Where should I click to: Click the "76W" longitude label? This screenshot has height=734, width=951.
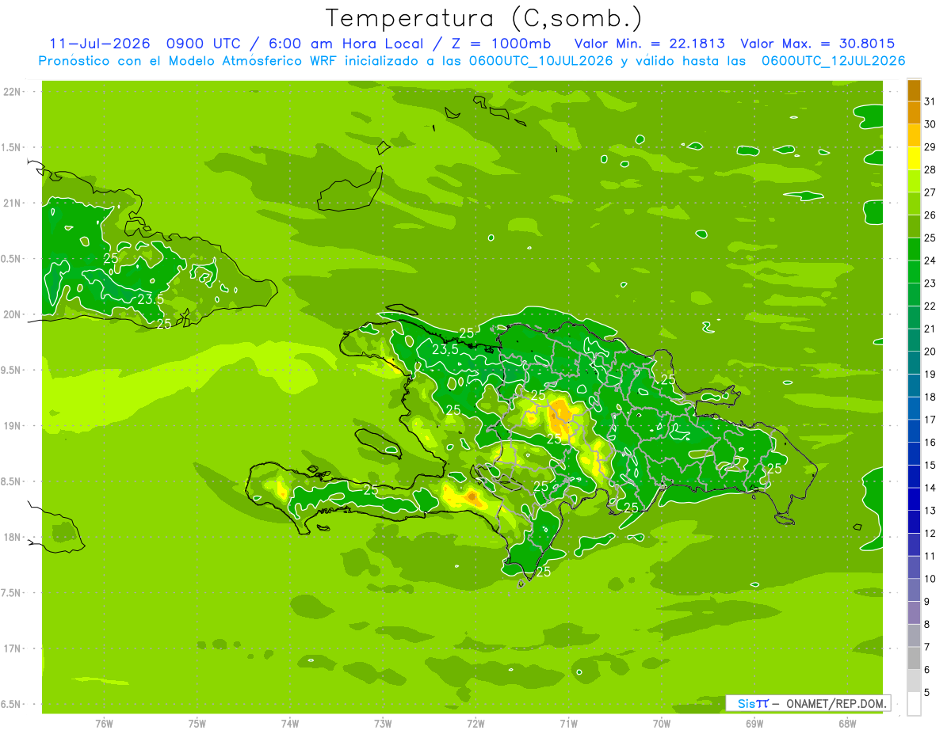pos(104,723)
